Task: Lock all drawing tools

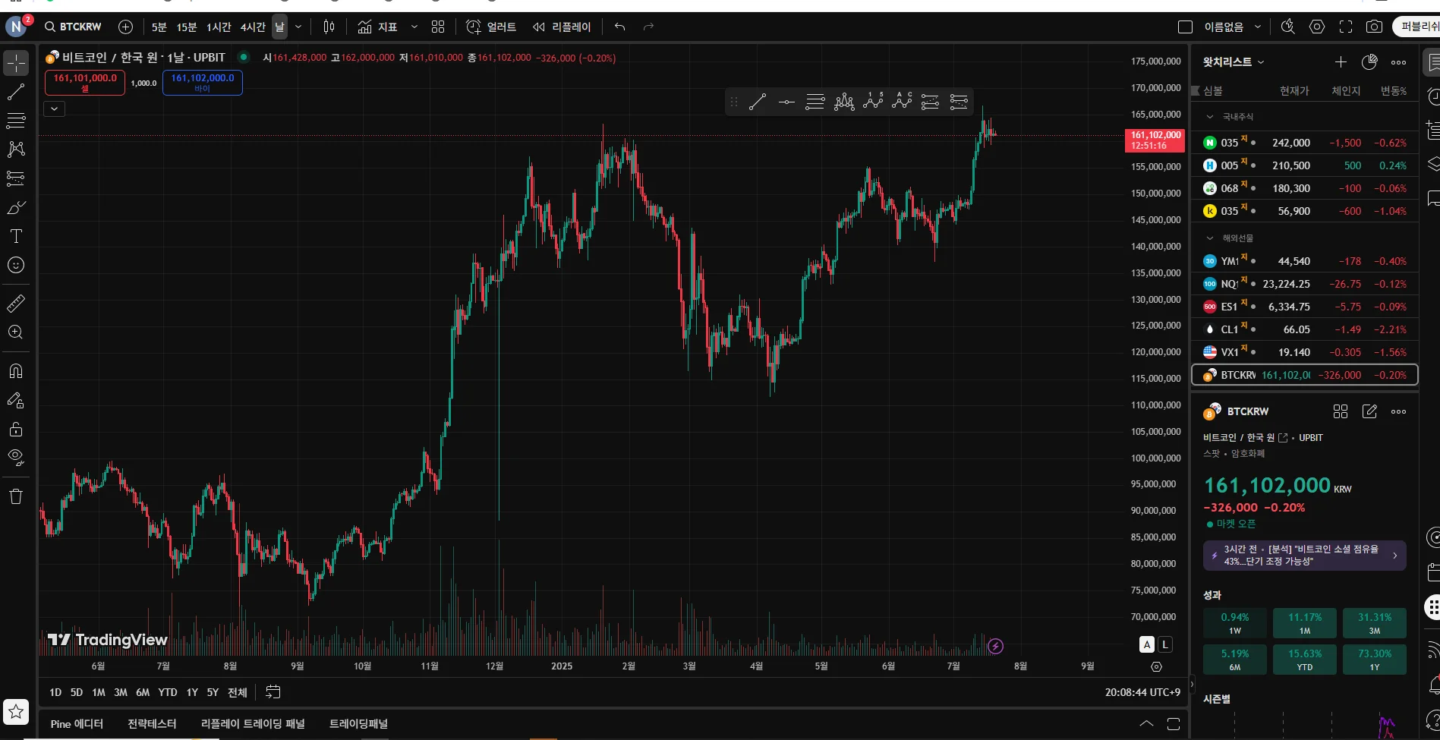Action: click(16, 429)
